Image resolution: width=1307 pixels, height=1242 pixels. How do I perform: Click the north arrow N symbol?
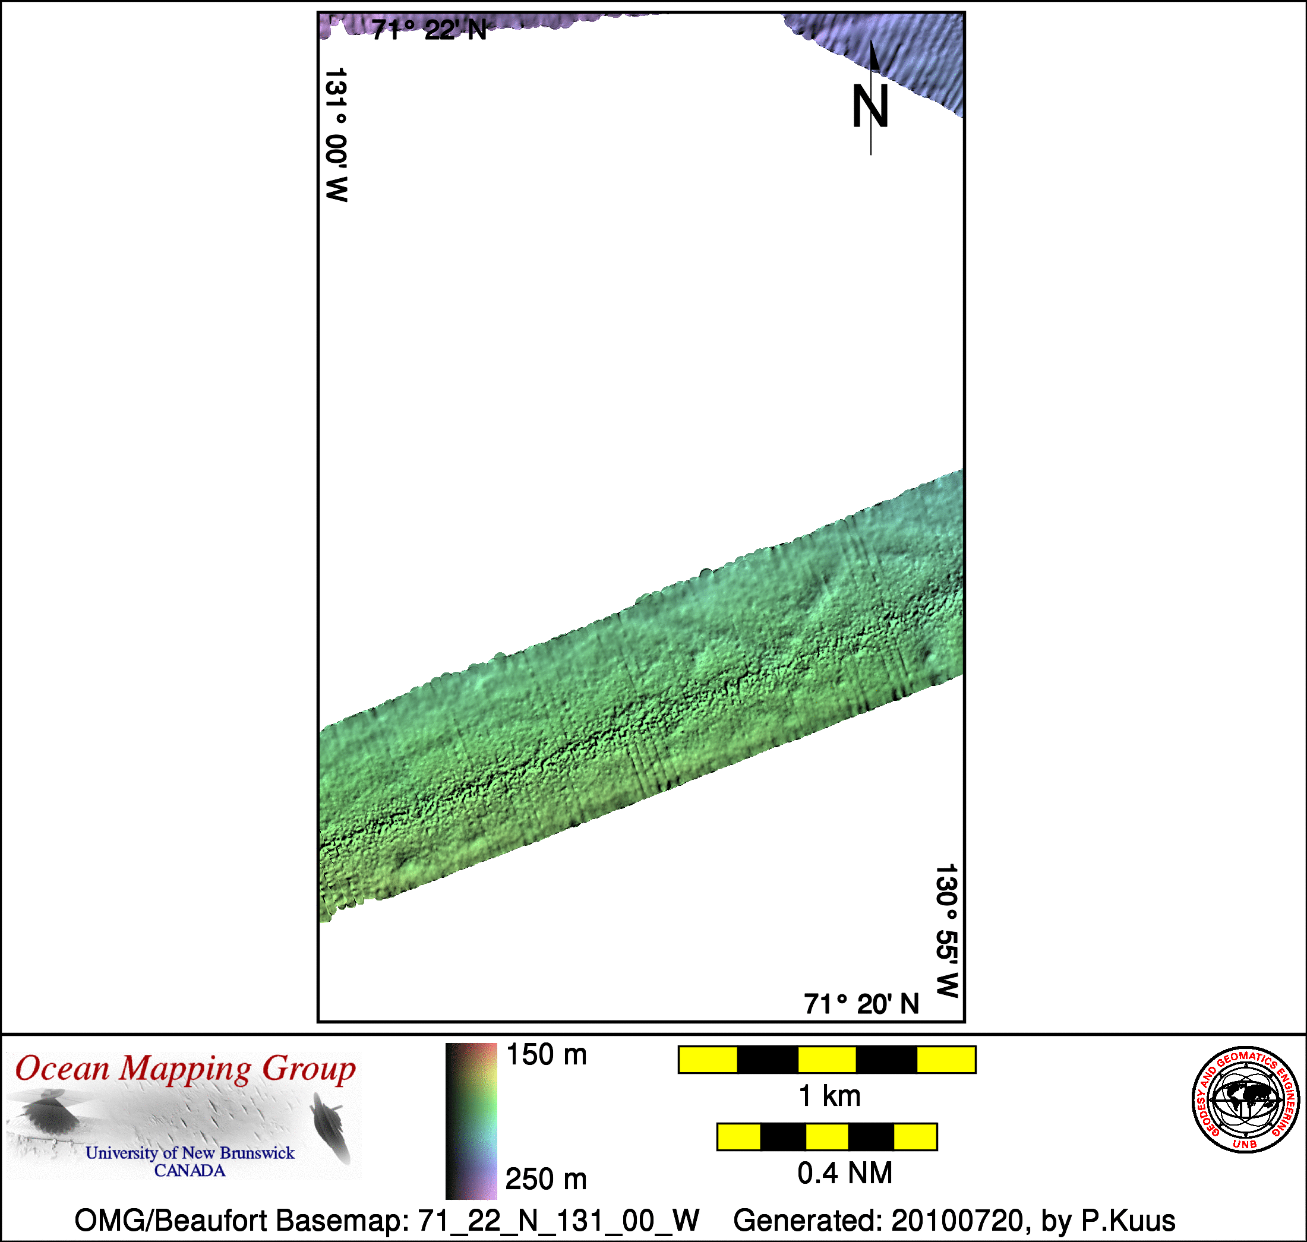point(870,106)
